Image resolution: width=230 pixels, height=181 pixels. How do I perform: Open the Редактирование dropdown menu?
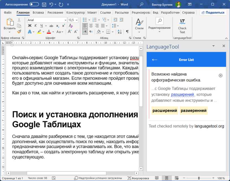pyautogui.click(x=160, y=28)
